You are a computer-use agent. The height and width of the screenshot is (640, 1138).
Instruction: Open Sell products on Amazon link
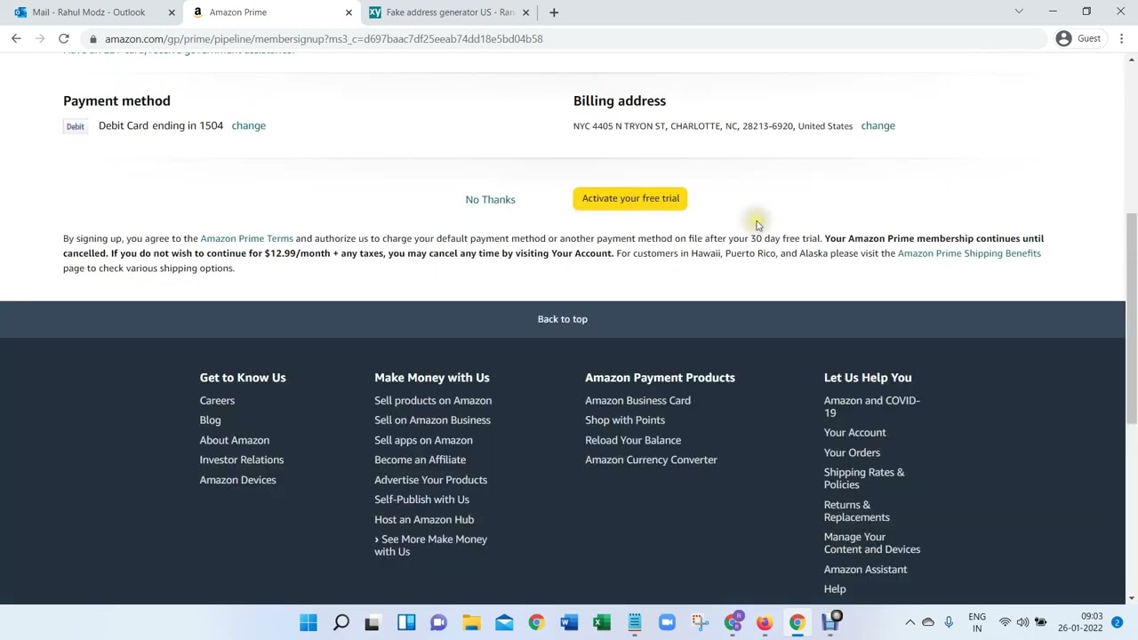point(433,400)
